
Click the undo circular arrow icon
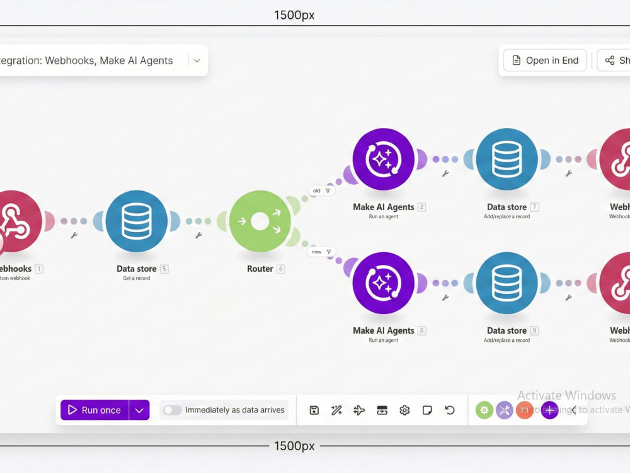[450, 410]
